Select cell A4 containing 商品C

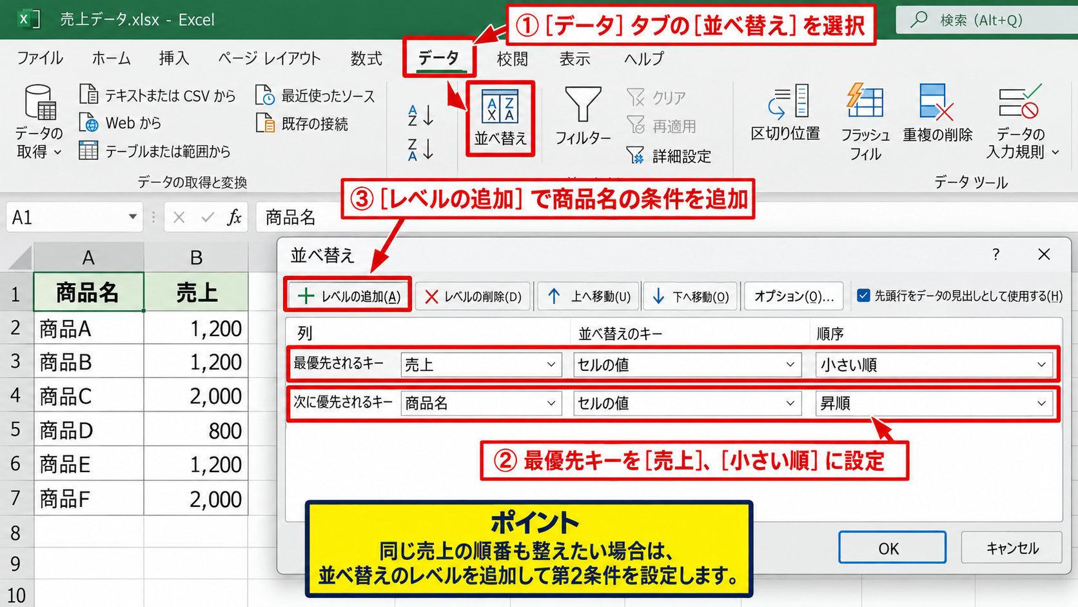pos(89,395)
